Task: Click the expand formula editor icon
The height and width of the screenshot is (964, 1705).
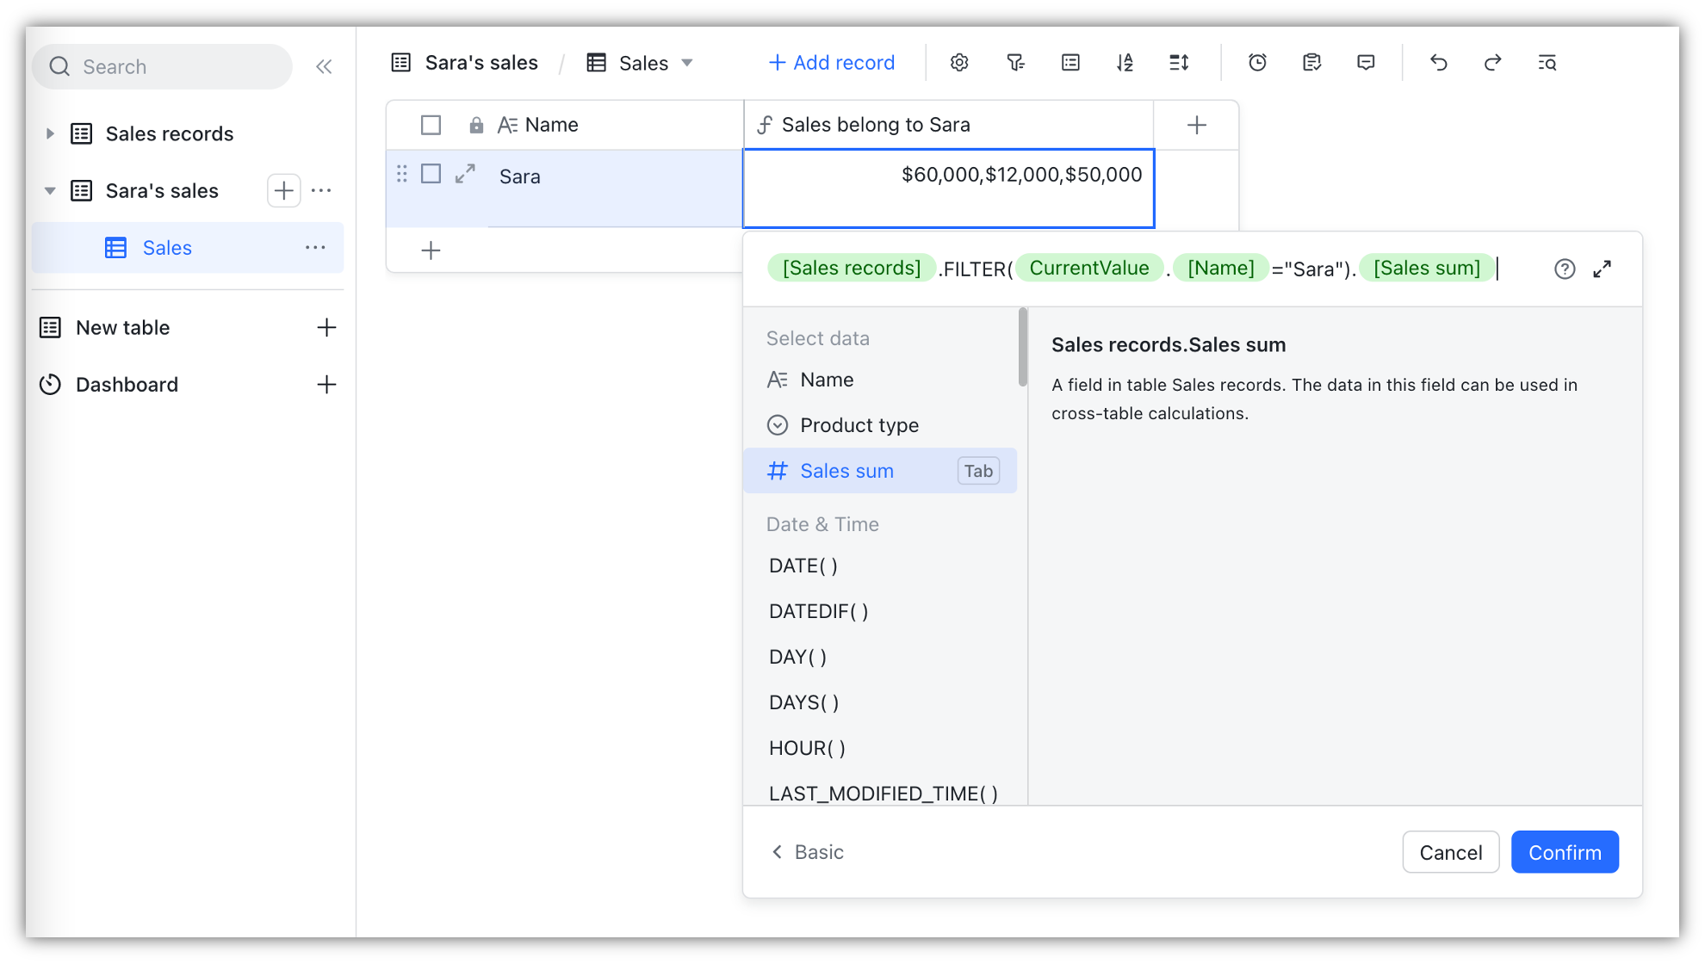Action: [x=1603, y=268]
